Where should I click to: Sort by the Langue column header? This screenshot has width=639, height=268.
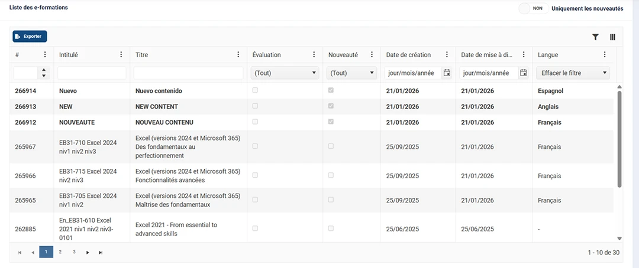[548, 55]
